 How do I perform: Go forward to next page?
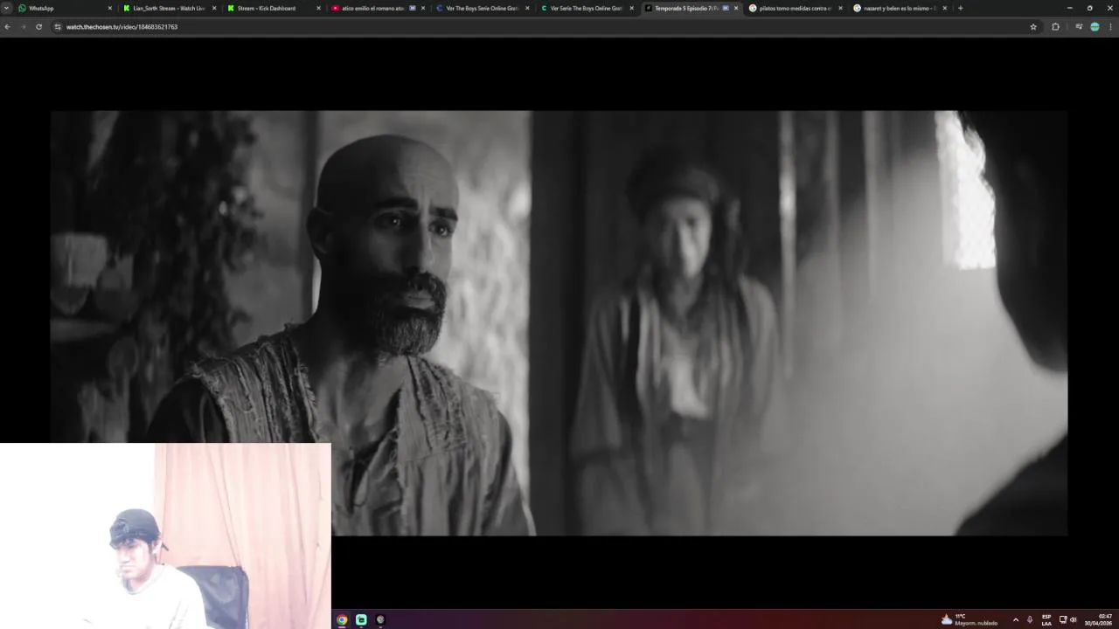[x=23, y=27]
